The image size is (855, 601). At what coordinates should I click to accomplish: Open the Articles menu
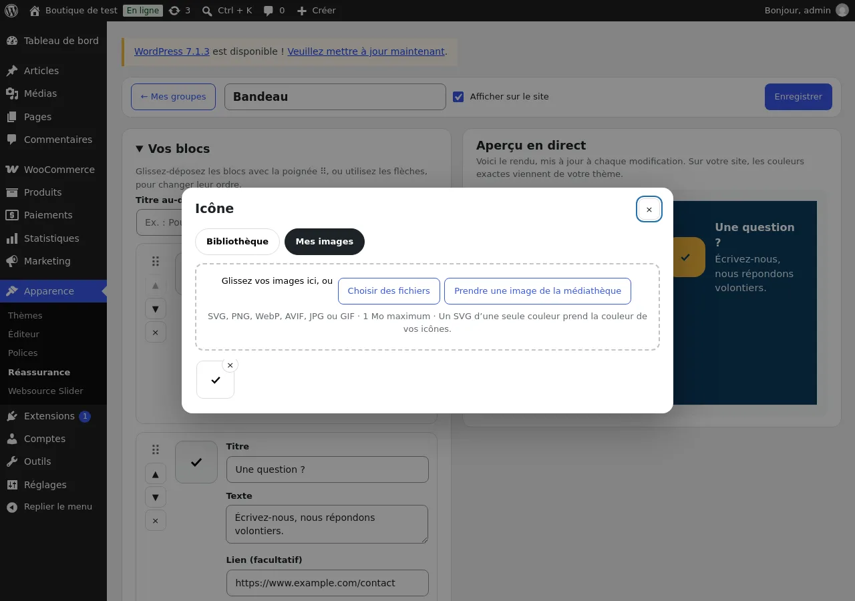(53, 71)
